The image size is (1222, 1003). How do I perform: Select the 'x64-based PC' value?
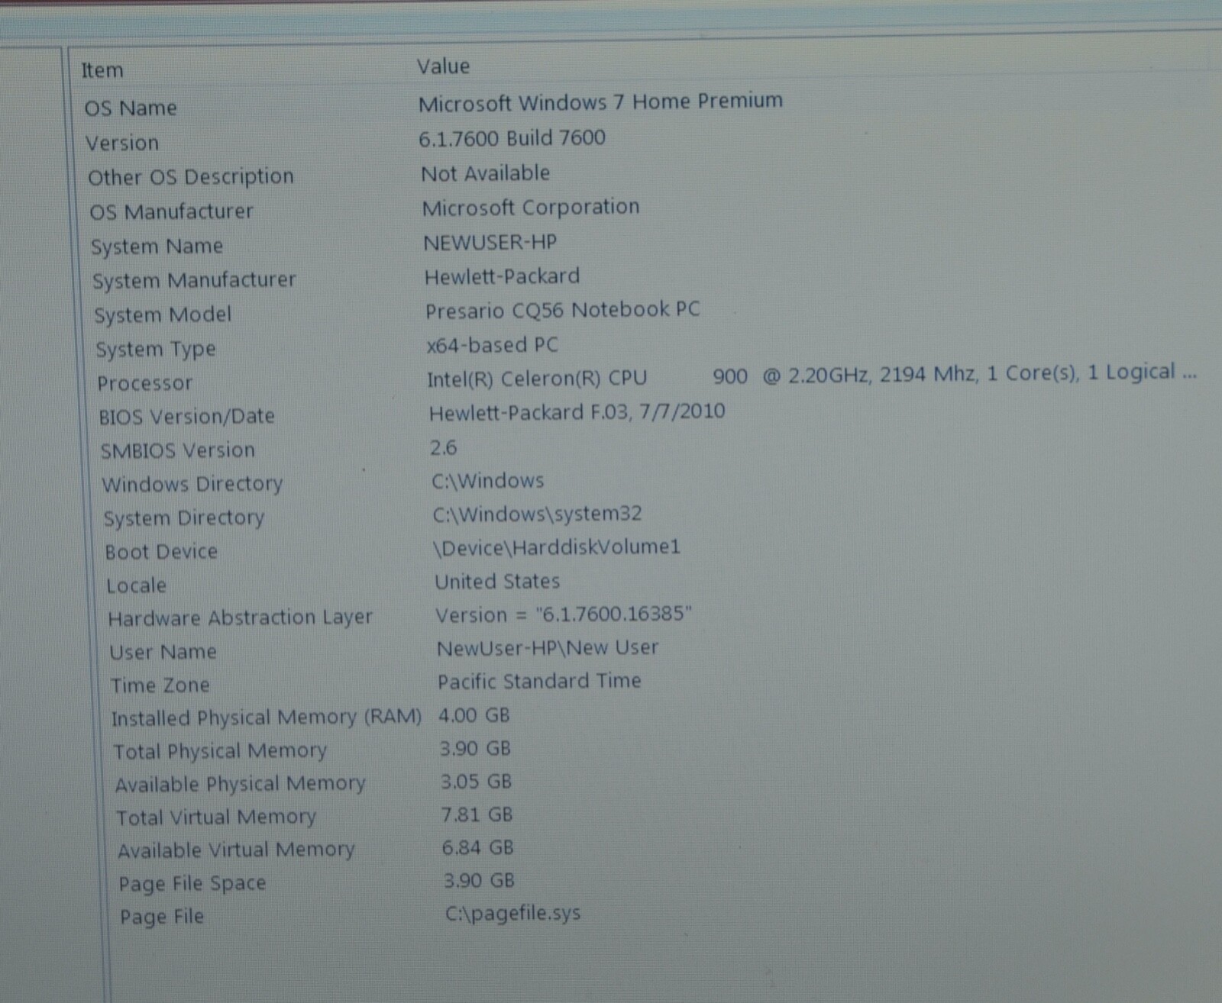point(493,345)
